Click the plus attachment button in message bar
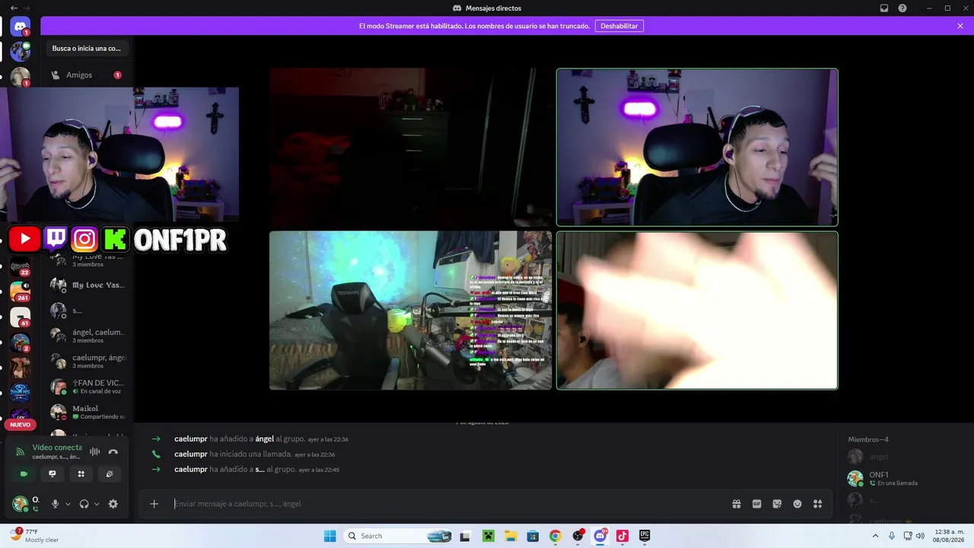974x548 pixels. click(154, 504)
